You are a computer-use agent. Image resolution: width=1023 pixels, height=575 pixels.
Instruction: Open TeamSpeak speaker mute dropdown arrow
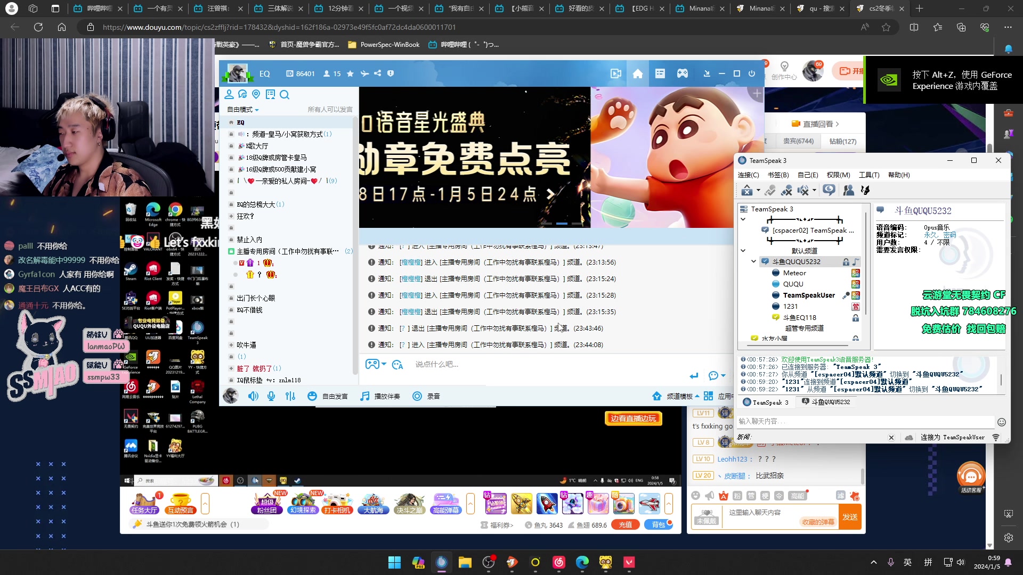coord(814,191)
